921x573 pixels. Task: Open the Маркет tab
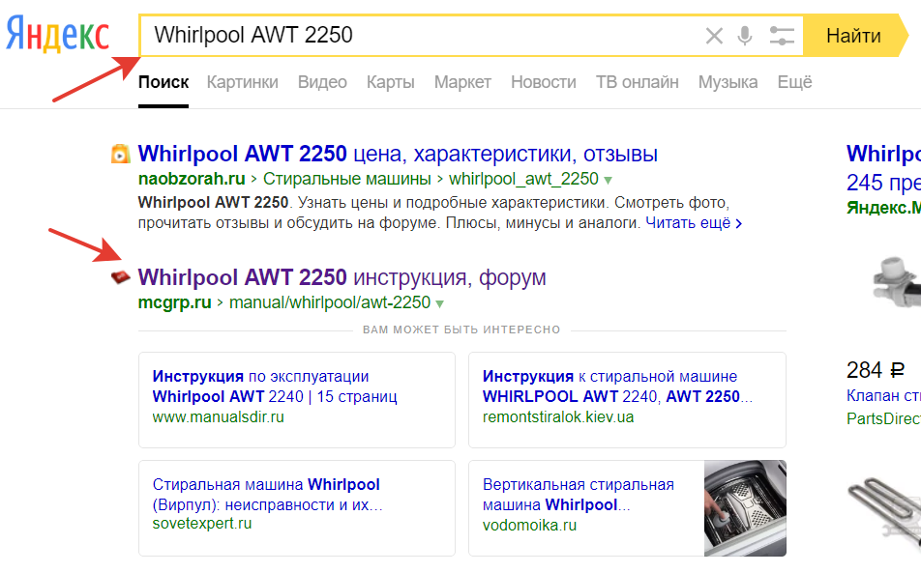tap(462, 82)
